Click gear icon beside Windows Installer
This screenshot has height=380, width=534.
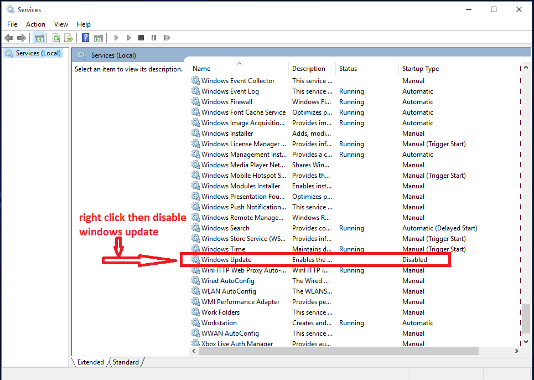coord(195,133)
